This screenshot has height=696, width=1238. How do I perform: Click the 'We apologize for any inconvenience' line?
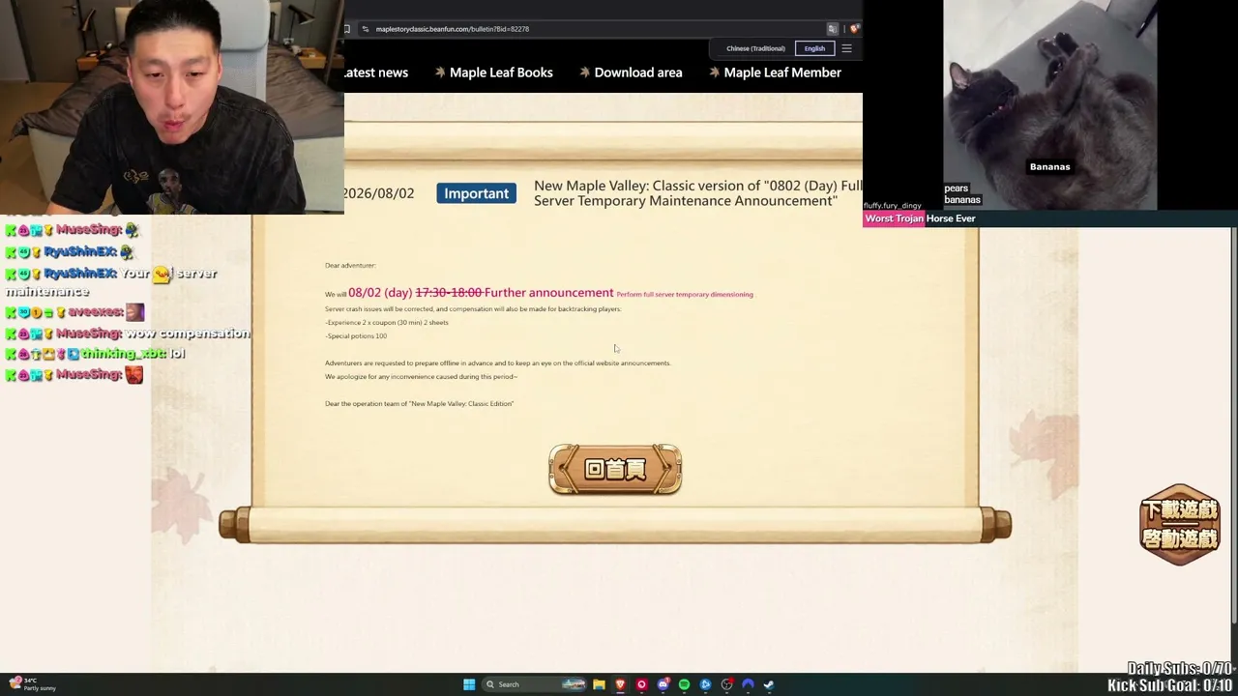click(421, 377)
